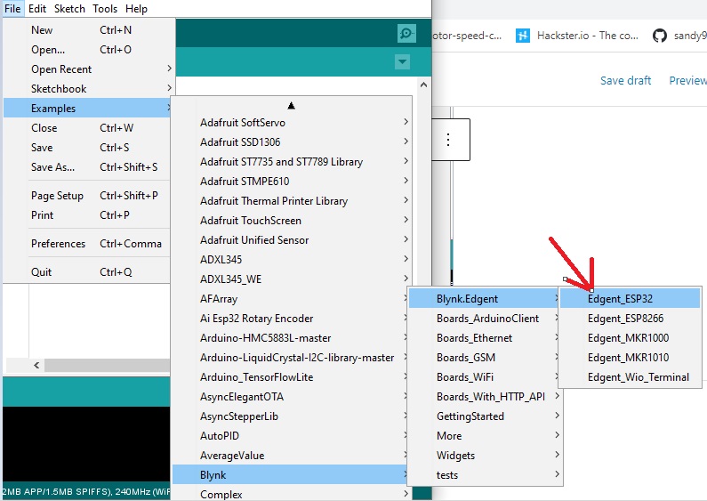Expand Adafruit Thermal Printer Library
The height and width of the screenshot is (501, 707).
(292, 201)
